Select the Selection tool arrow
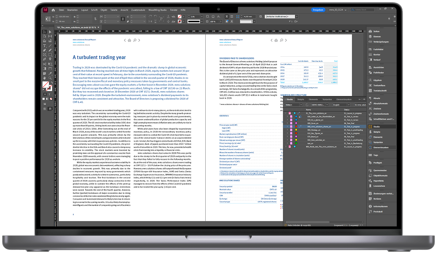437x254 pixels. [x=44, y=32]
